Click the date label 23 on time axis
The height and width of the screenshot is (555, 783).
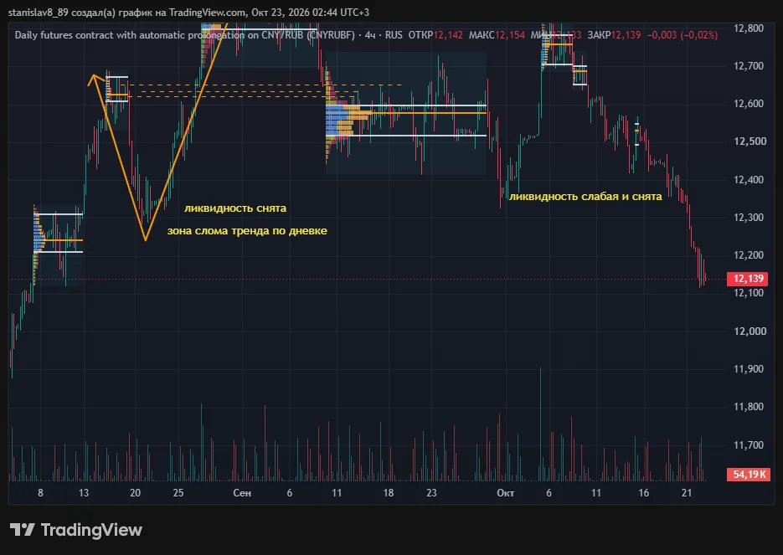point(431,493)
